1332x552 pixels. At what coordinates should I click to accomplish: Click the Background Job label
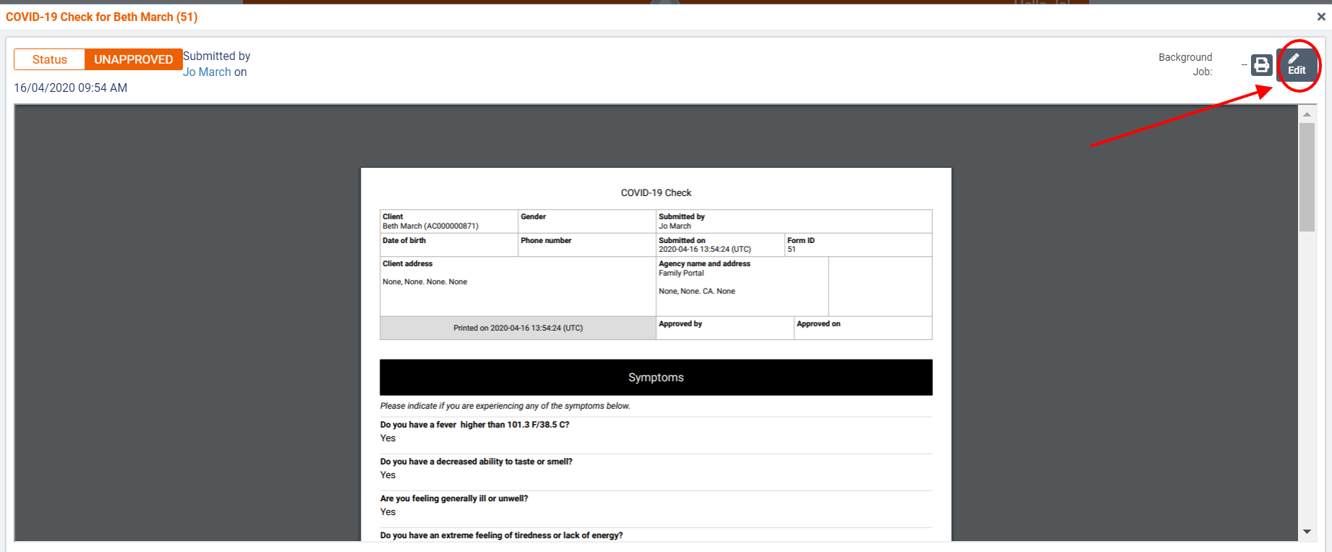click(1185, 64)
